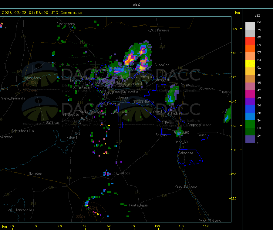Click the '60' tick on the horizontal km axis
Image resolution: width=273 pixels, height=230 pixels.
point(109,226)
